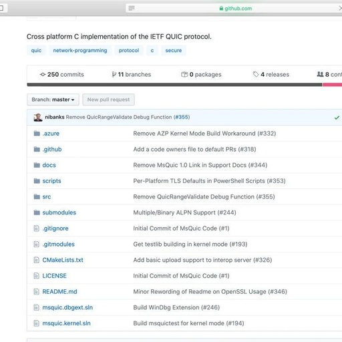Screen dimensions: 342x342
Task: Open the README.md file name
Action: click(60, 291)
